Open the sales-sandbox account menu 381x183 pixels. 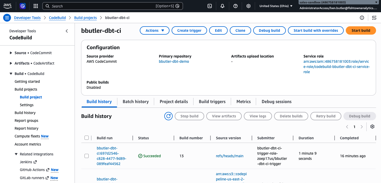pyautogui.click(x=338, y=2)
